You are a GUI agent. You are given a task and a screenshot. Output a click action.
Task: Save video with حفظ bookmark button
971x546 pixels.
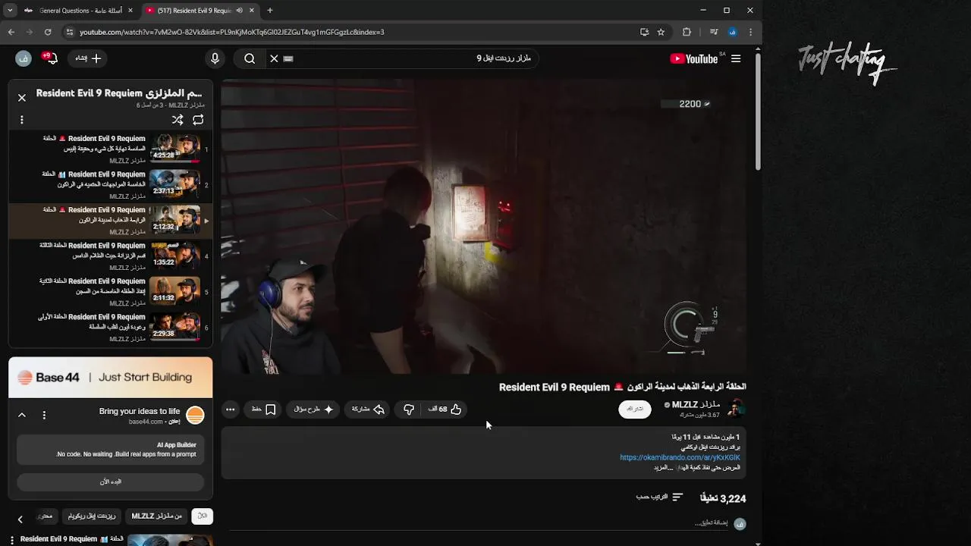click(x=263, y=409)
